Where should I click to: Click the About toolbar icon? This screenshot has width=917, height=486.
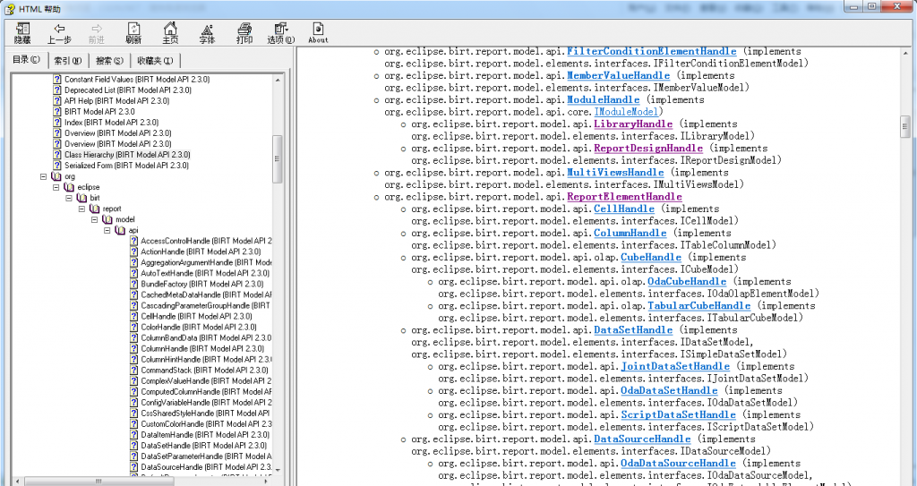point(318,33)
